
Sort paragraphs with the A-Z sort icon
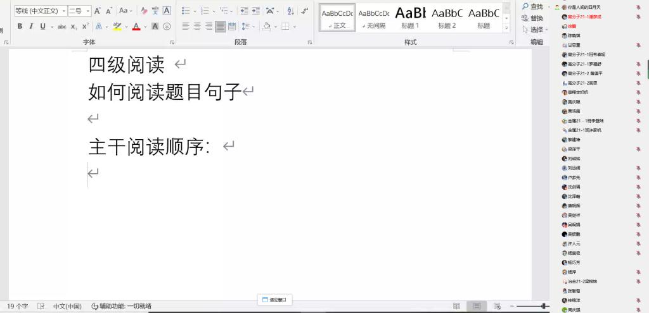[x=290, y=11]
